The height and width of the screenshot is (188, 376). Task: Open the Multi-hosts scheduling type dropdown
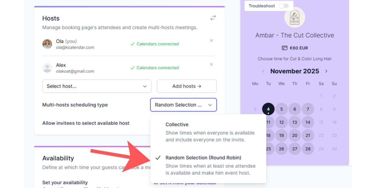click(x=183, y=105)
